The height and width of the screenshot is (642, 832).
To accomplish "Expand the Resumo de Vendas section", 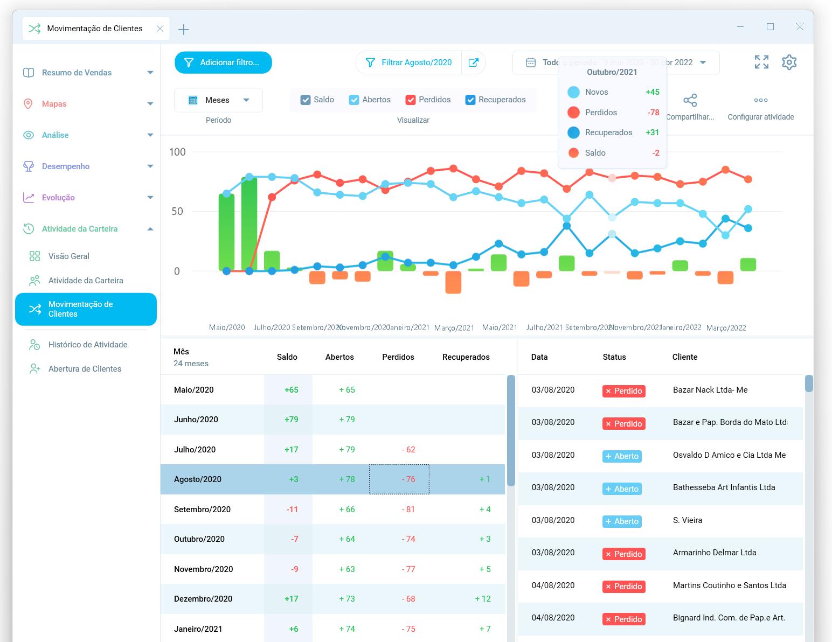I will (150, 73).
